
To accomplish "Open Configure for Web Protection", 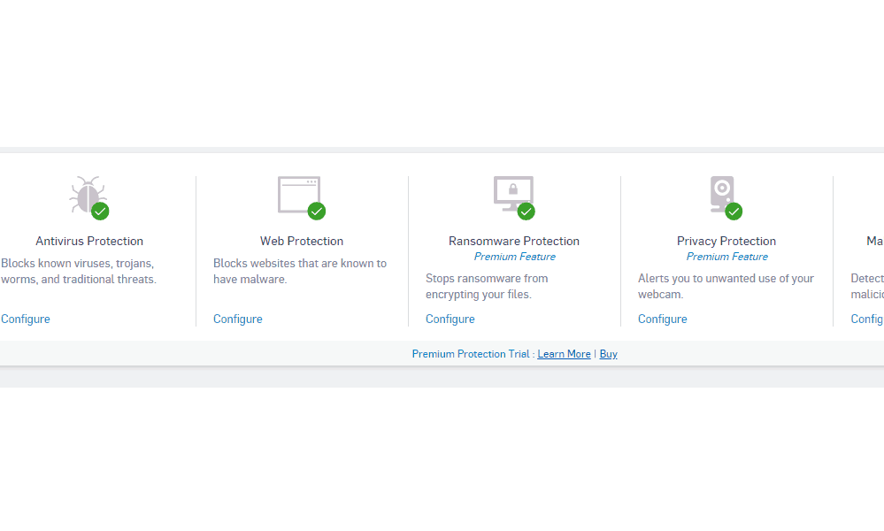I will (x=238, y=319).
